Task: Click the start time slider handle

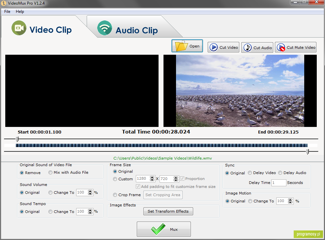Action: [17, 139]
